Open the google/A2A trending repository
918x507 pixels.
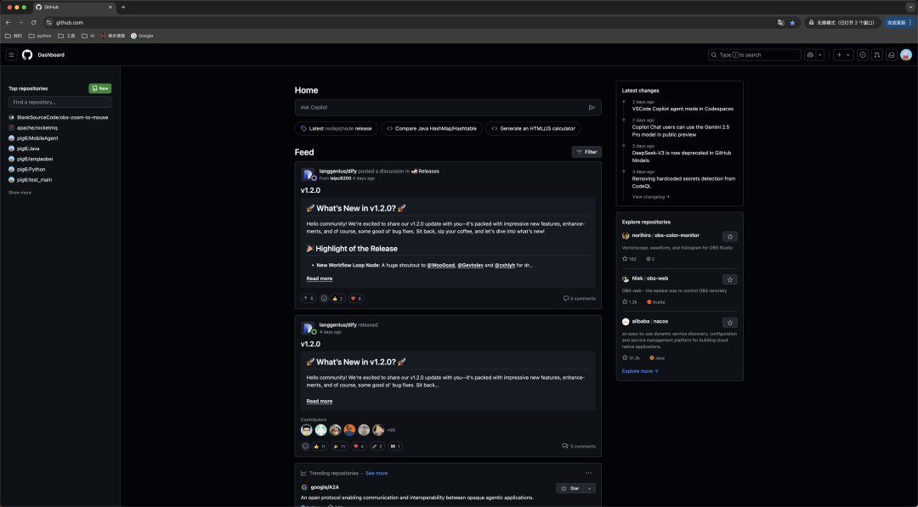click(x=325, y=487)
